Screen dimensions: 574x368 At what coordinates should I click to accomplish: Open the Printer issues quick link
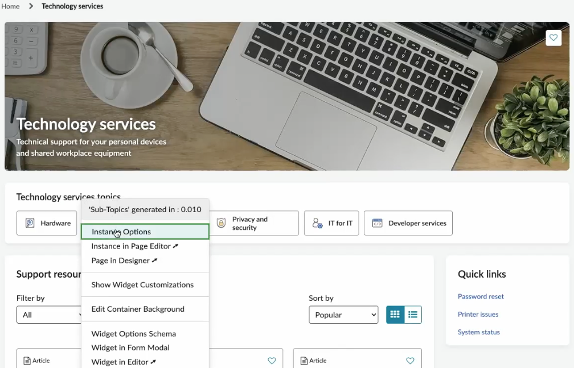[478, 314]
